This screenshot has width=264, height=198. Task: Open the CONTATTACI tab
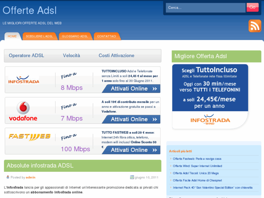(106, 36)
